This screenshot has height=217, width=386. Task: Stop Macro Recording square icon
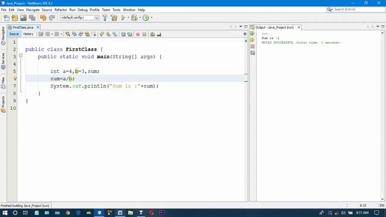coord(145,34)
